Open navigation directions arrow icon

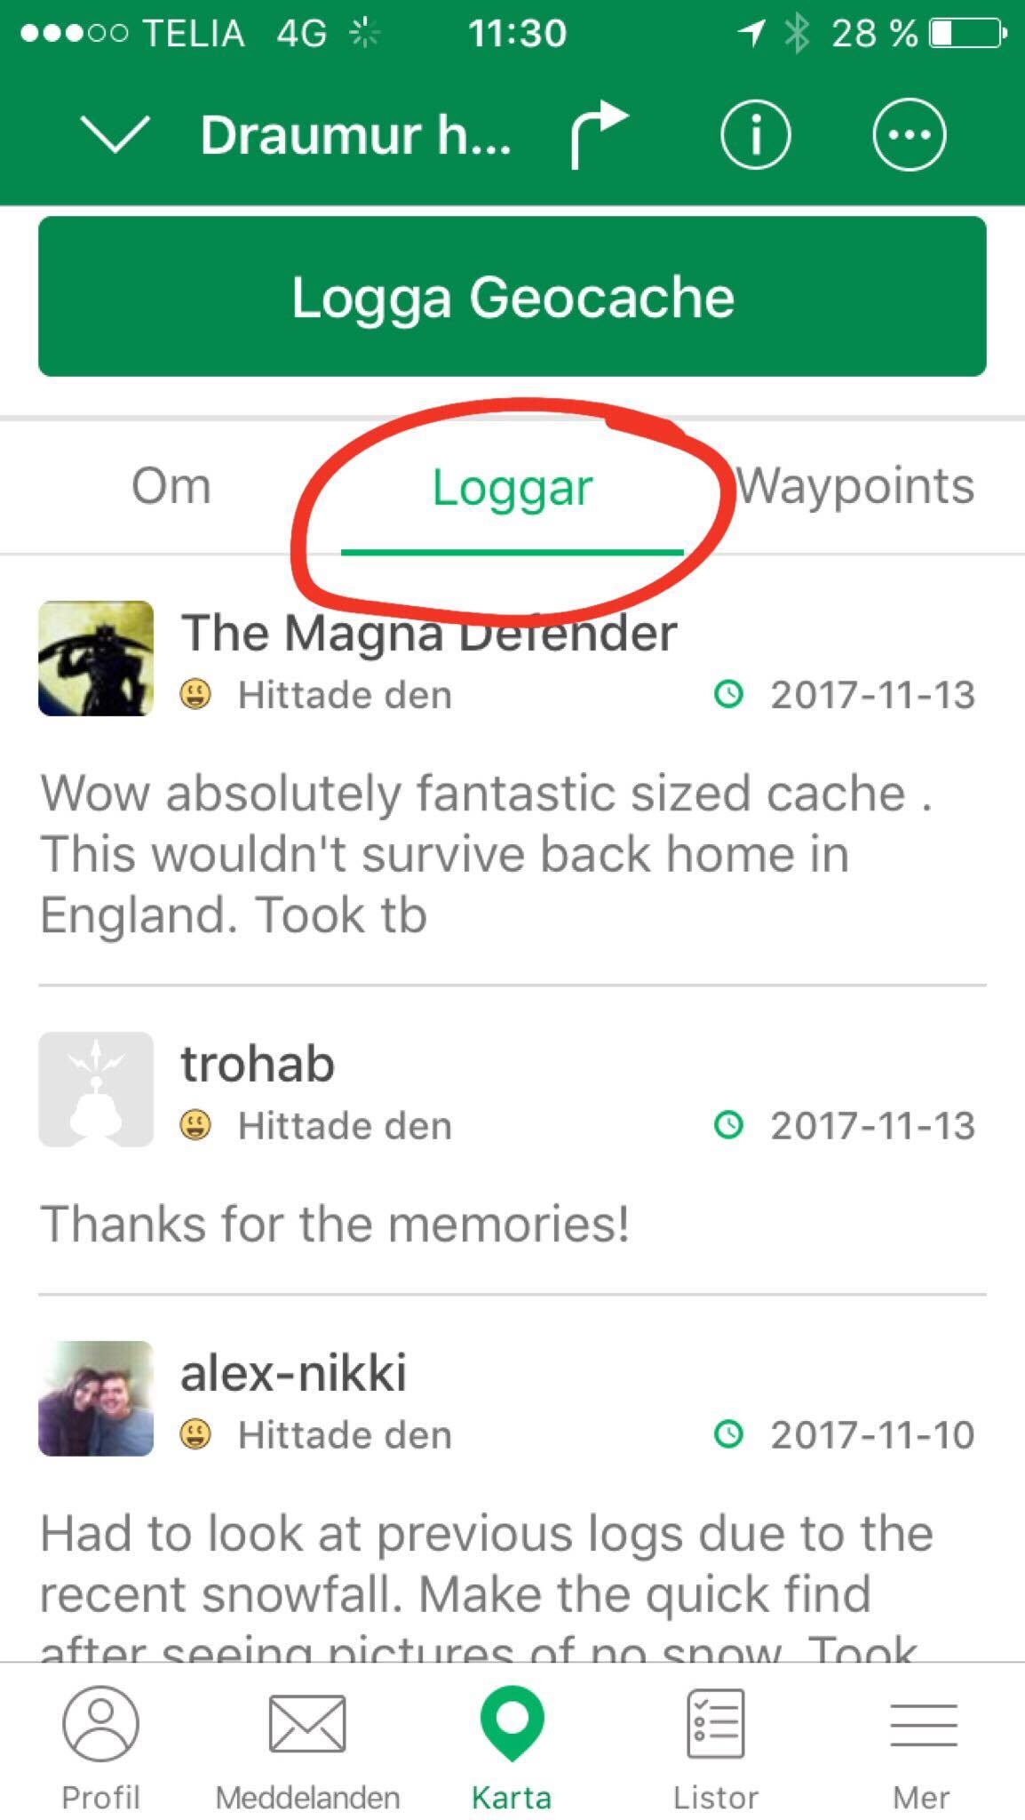(600, 135)
